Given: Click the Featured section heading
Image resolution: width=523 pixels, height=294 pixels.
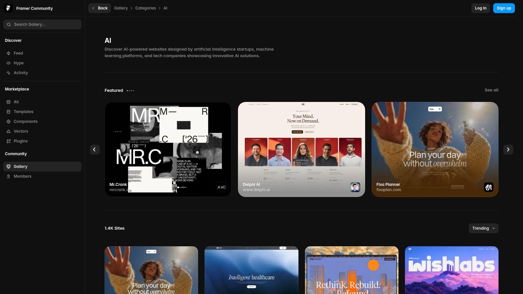Looking at the screenshot, I should 114,90.
